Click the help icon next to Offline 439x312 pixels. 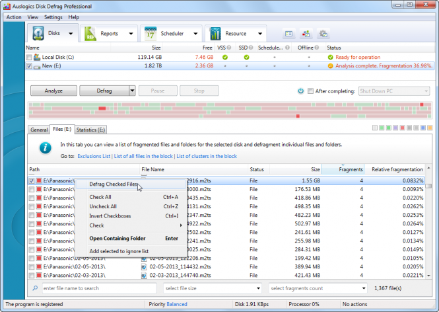click(317, 48)
